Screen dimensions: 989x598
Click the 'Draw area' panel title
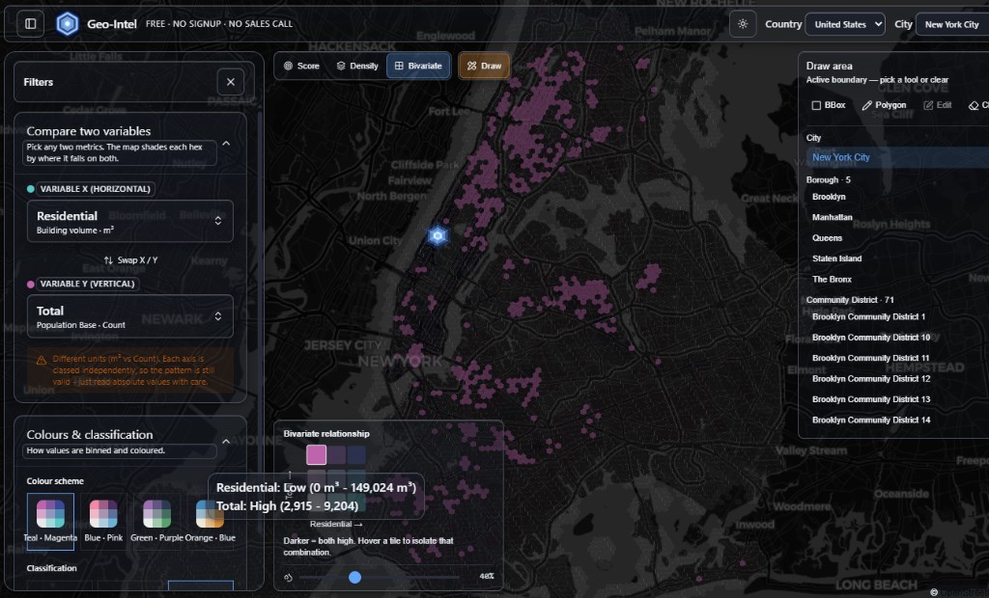(829, 66)
